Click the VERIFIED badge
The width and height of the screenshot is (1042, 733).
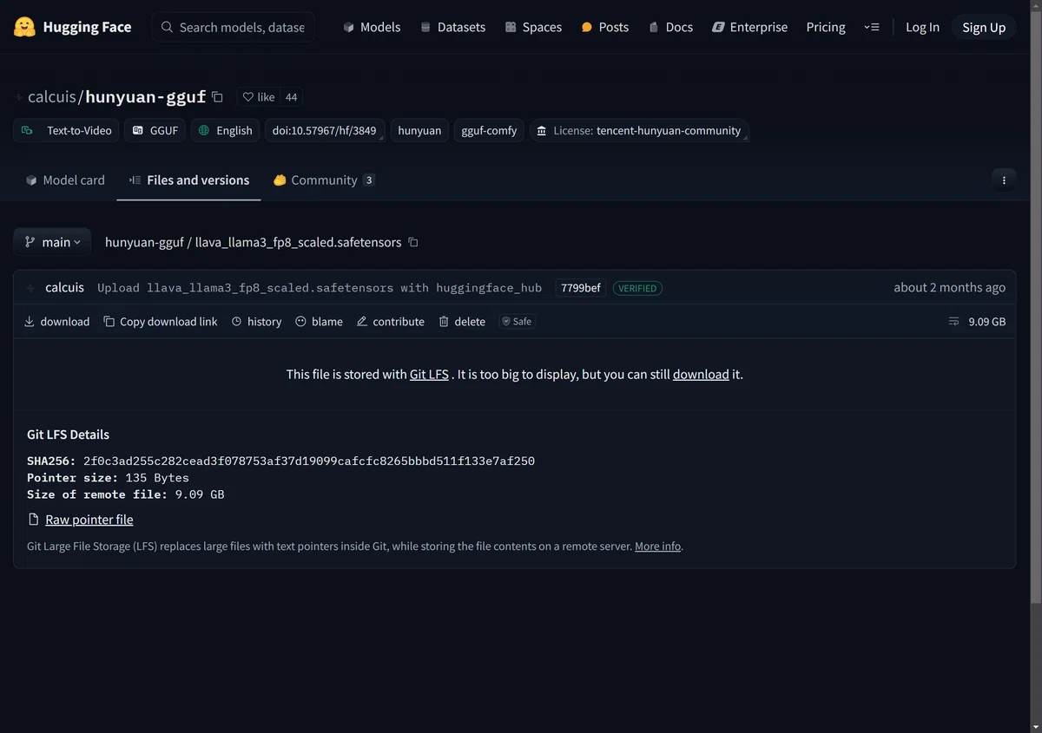click(637, 288)
